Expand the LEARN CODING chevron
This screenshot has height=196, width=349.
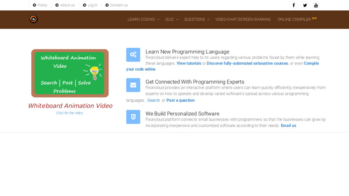point(158,20)
